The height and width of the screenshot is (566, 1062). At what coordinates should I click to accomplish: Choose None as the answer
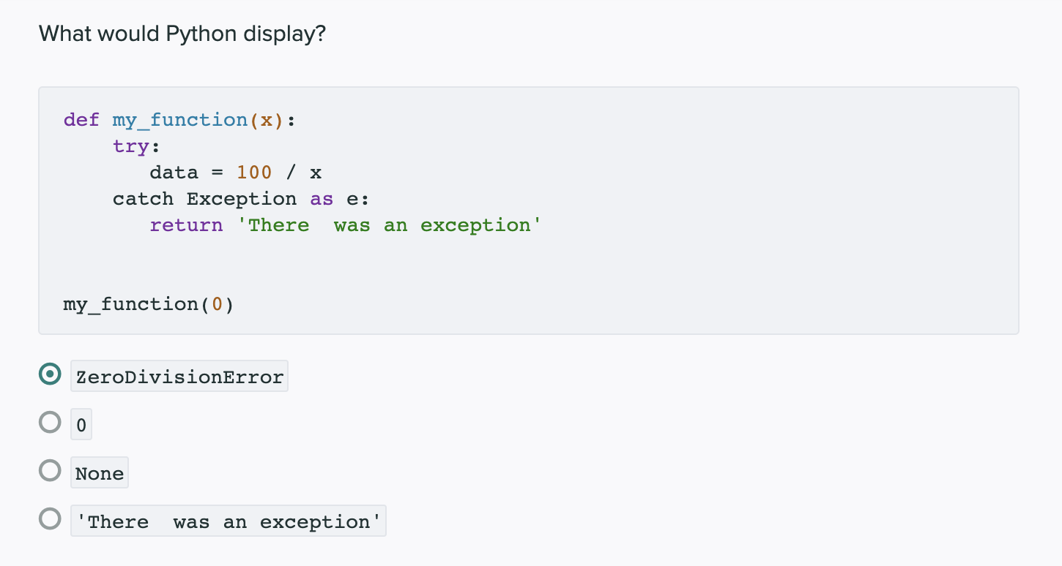pos(50,471)
